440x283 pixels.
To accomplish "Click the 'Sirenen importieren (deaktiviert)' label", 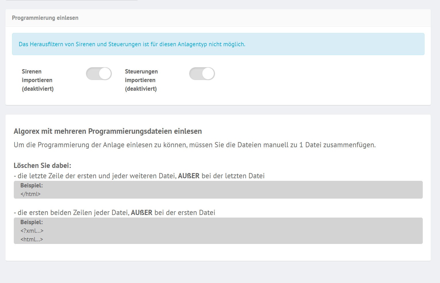I will tap(38, 80).
